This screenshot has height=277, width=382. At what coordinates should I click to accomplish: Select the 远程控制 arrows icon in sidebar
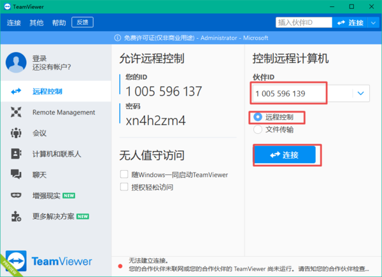(x=17, y=91)
